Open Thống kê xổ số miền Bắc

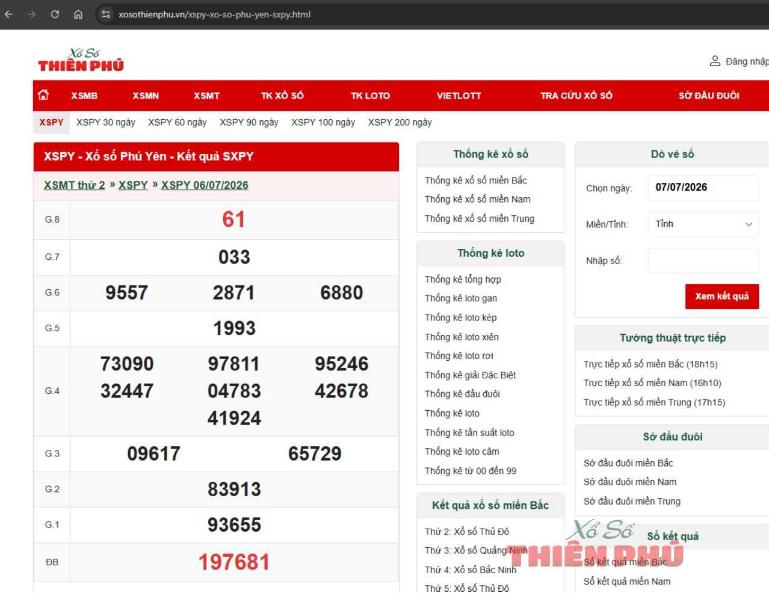tap(476, 180)
